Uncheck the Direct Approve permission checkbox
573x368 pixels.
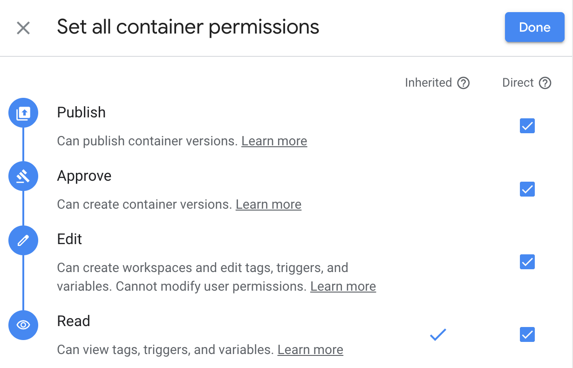tap(527, 189)
